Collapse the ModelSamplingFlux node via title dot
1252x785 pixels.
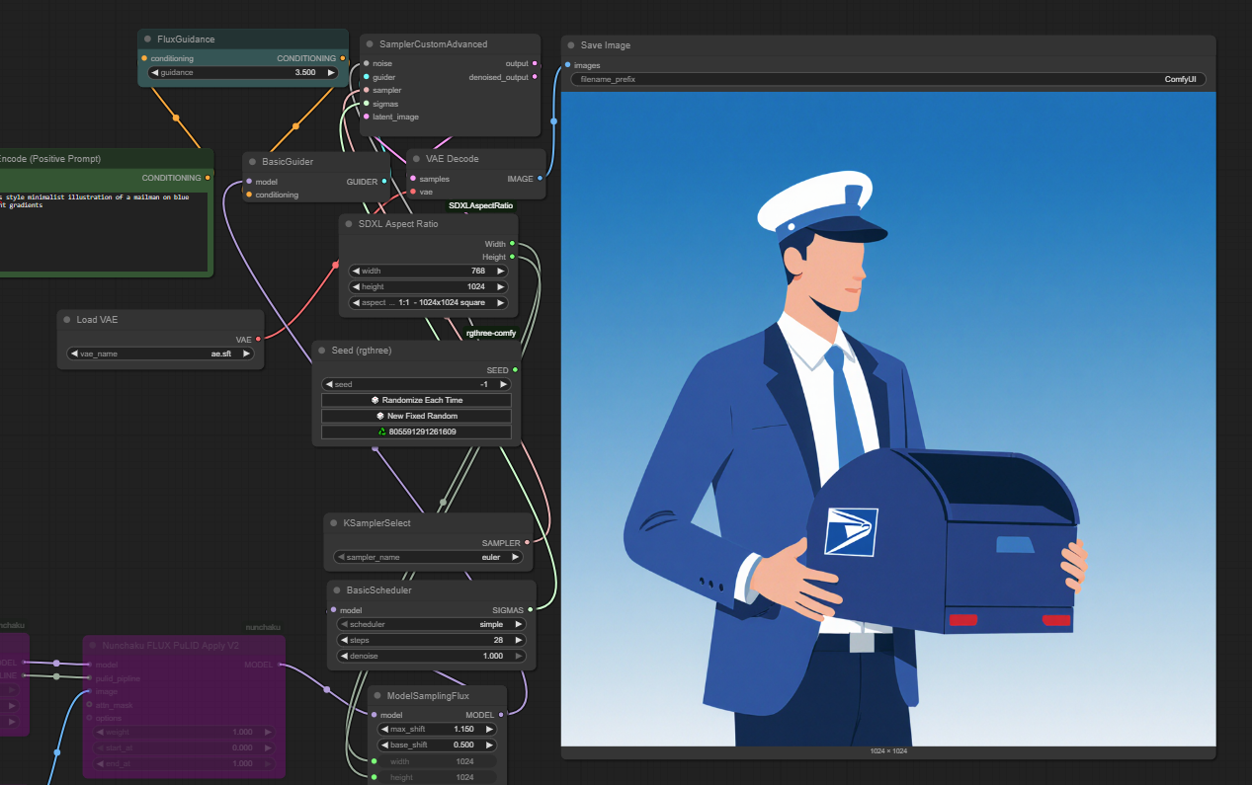pos(377,696)
